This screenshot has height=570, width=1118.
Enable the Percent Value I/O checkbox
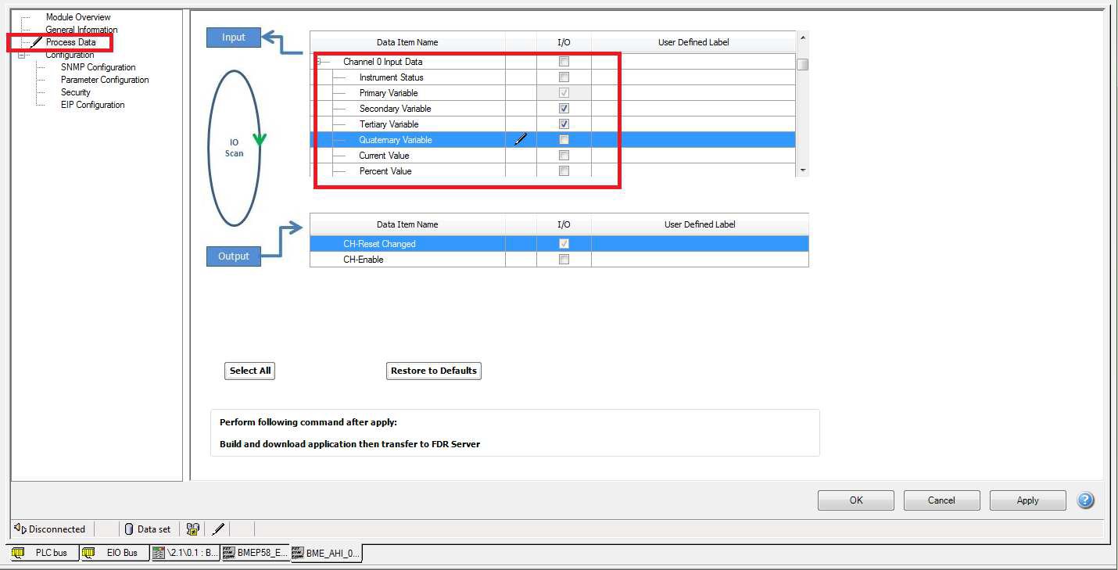pos(564,171)
